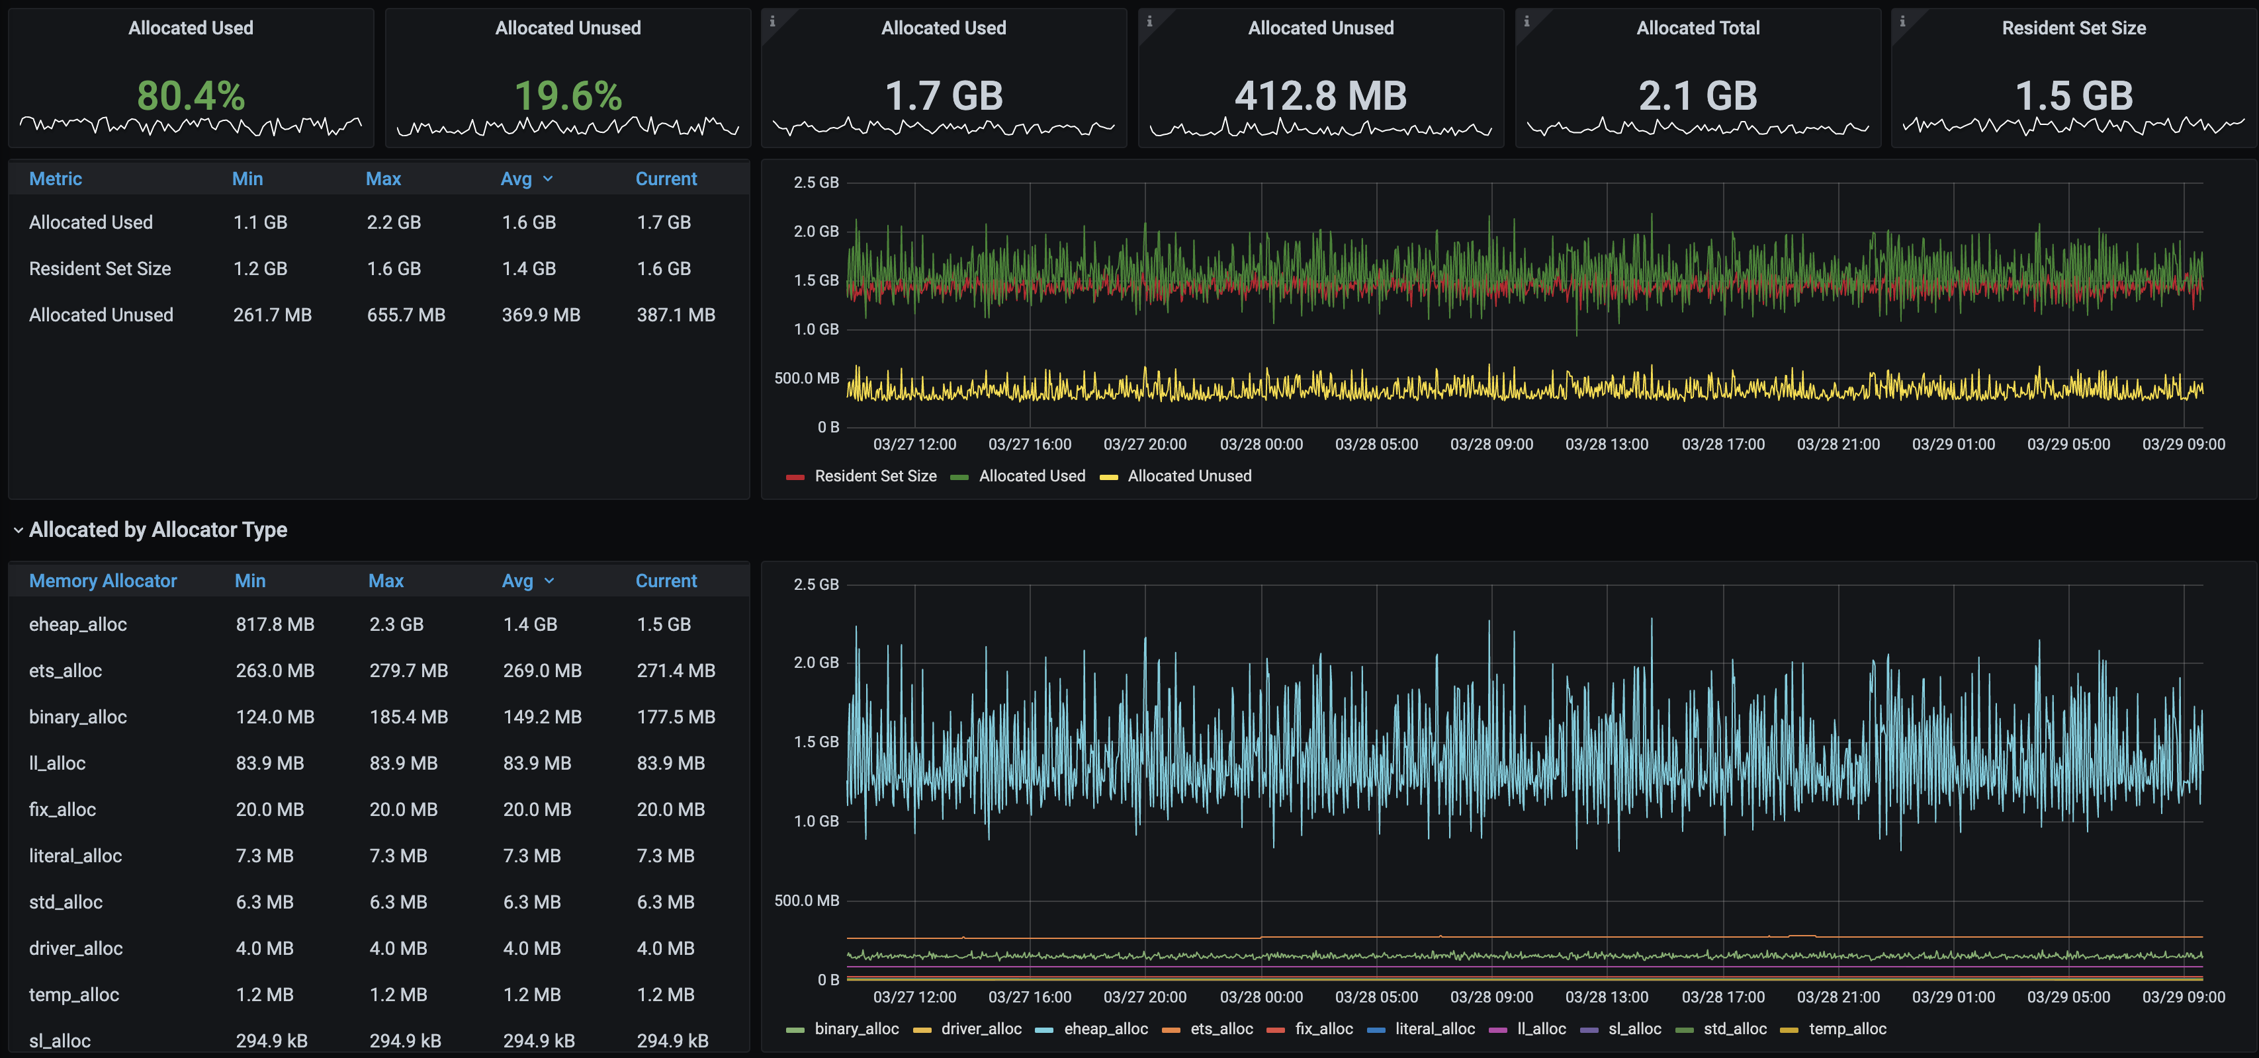Screen dimensions: 2259x1058
Task: Sort allocator table by Current column header
Action: click(666, 581)
